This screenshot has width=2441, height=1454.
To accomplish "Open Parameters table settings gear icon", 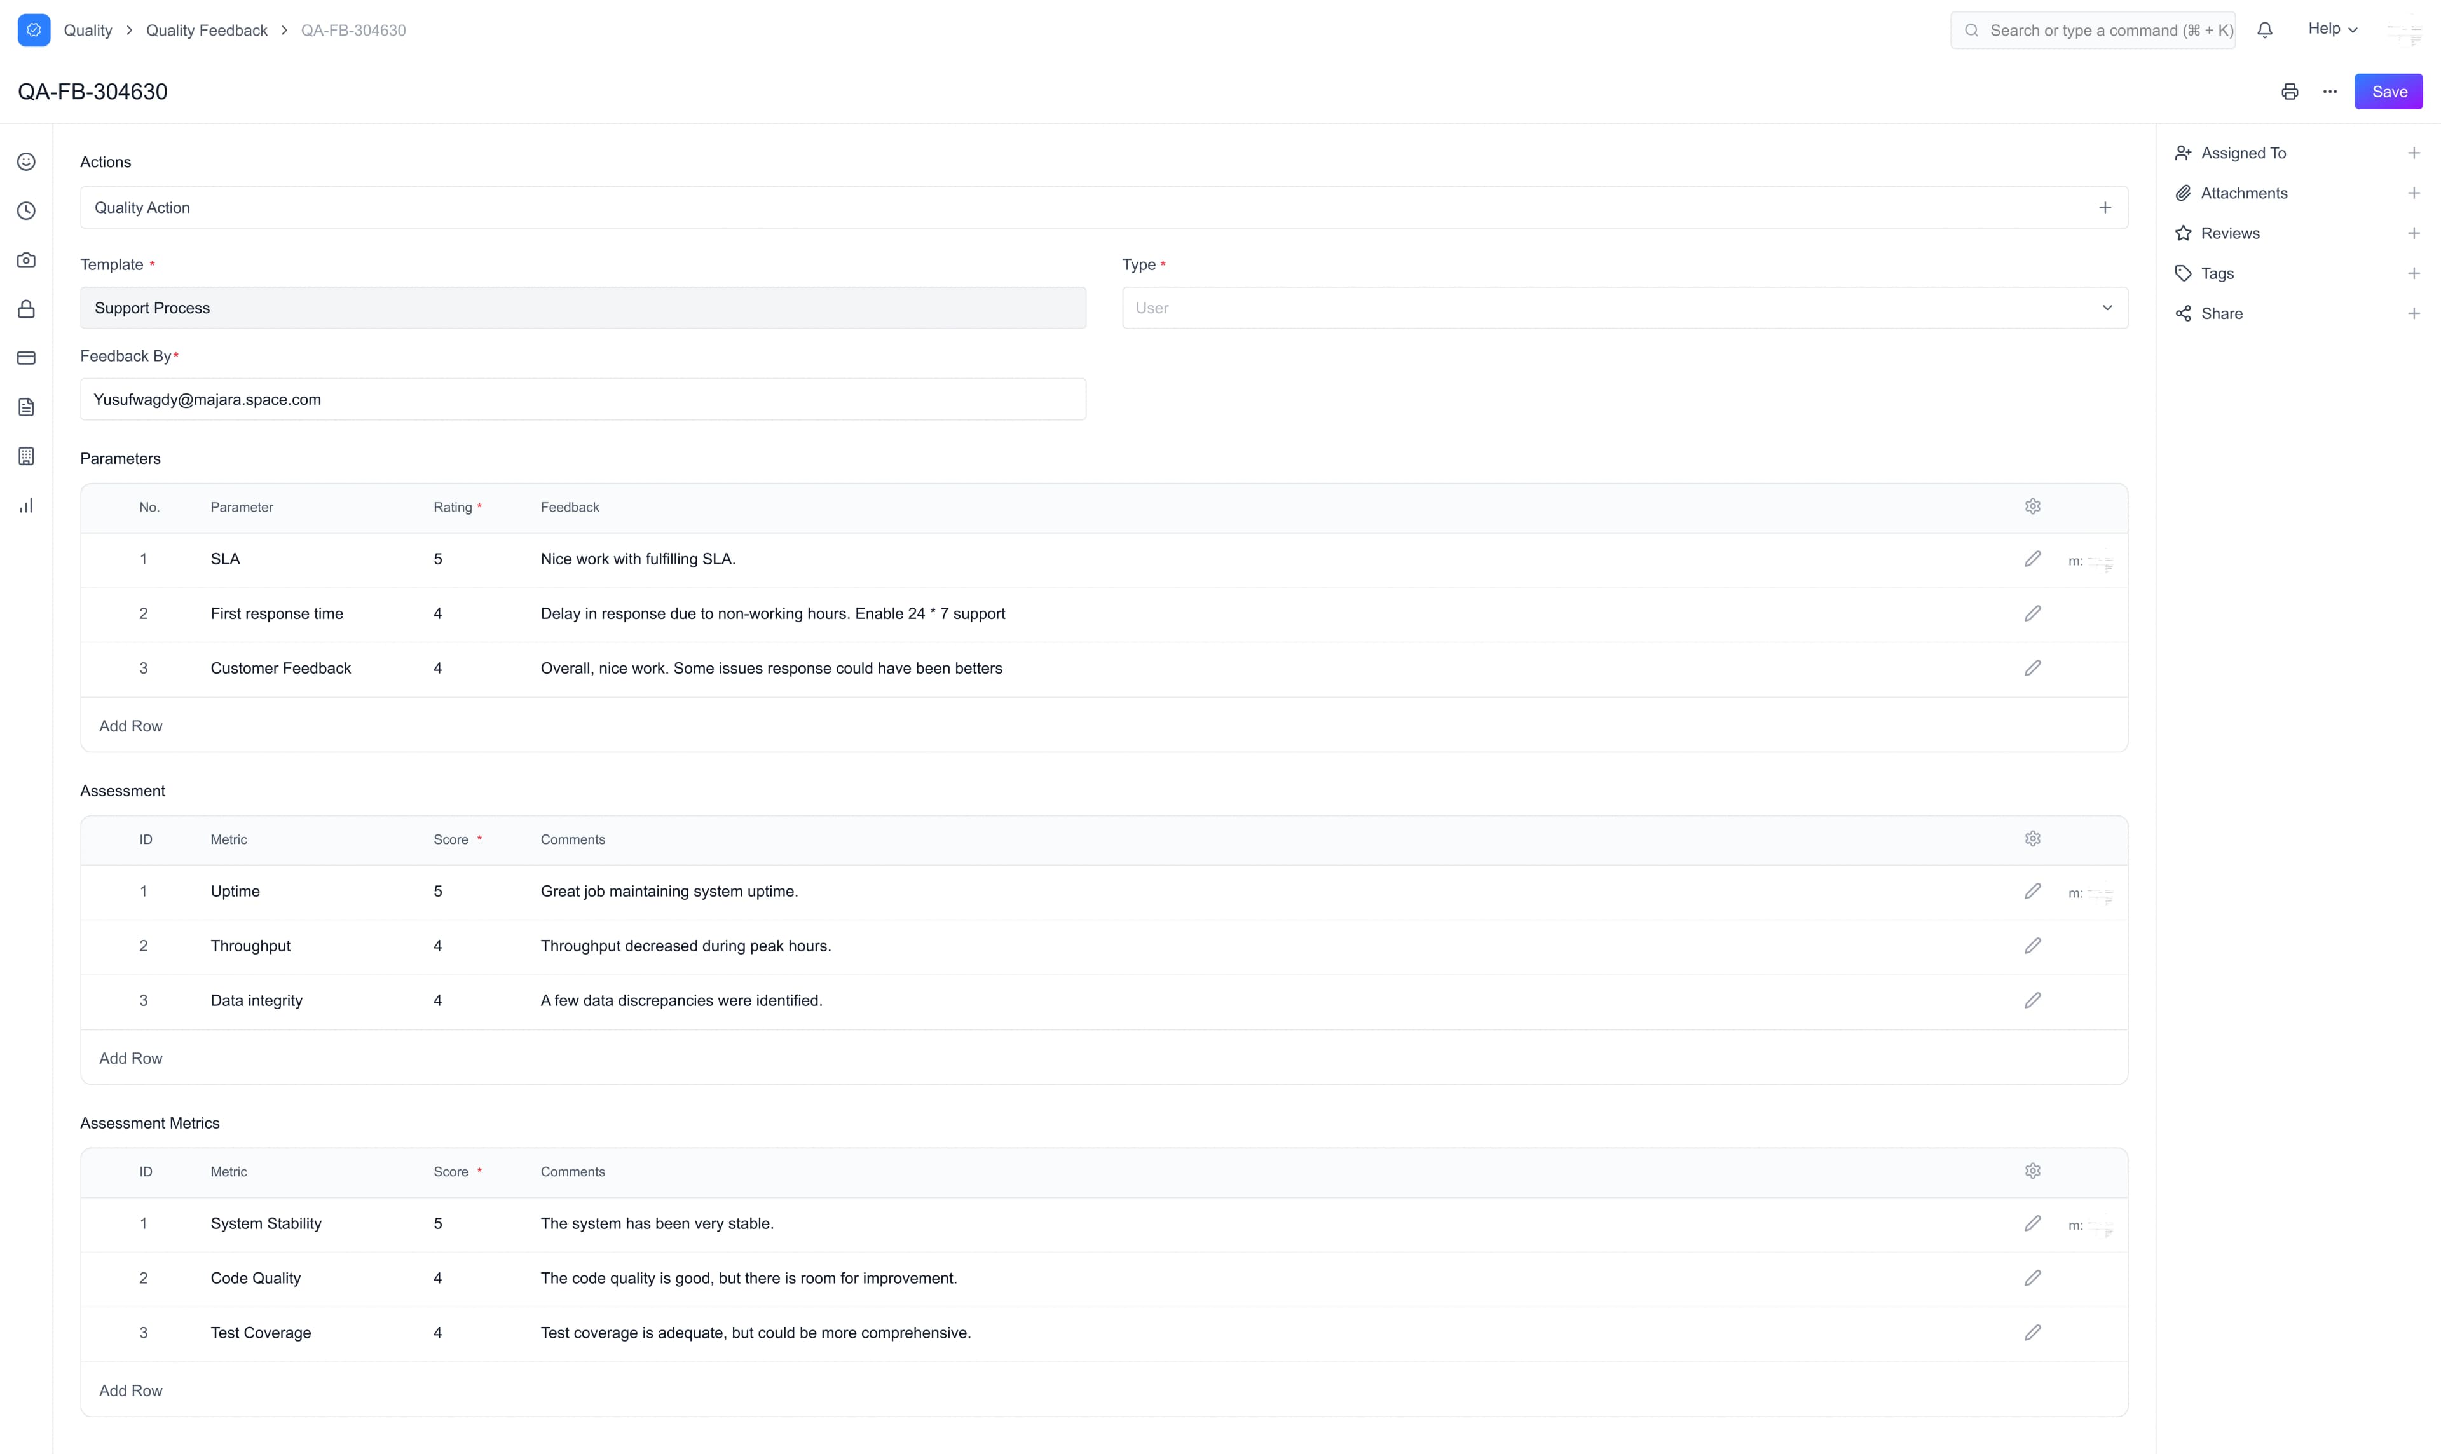I will click(2032, 506).
